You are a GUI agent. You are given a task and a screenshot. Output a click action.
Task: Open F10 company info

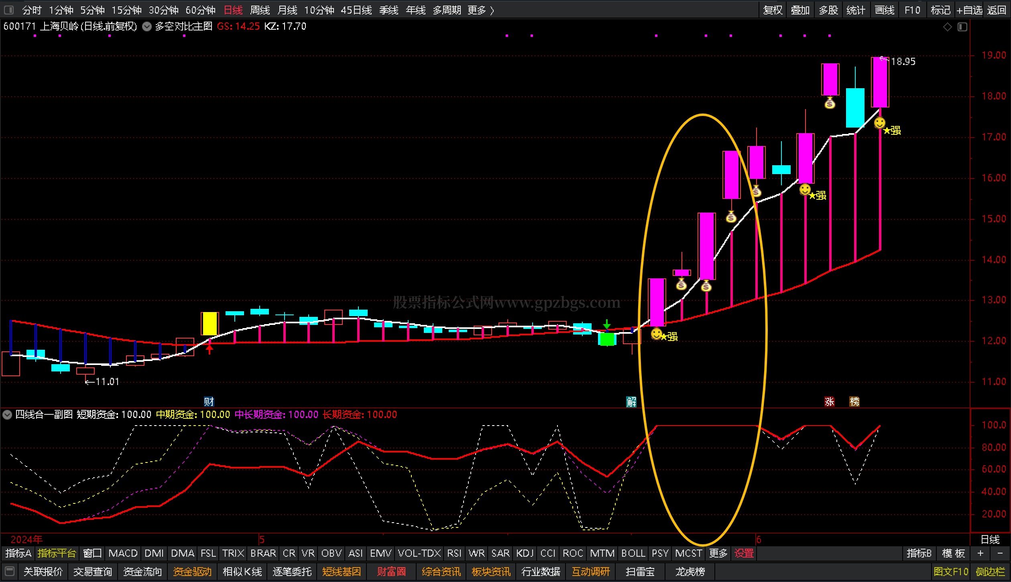click(x=912, y=10)
